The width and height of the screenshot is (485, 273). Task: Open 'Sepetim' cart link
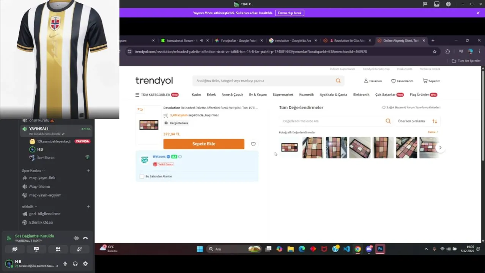pos(431,81)
